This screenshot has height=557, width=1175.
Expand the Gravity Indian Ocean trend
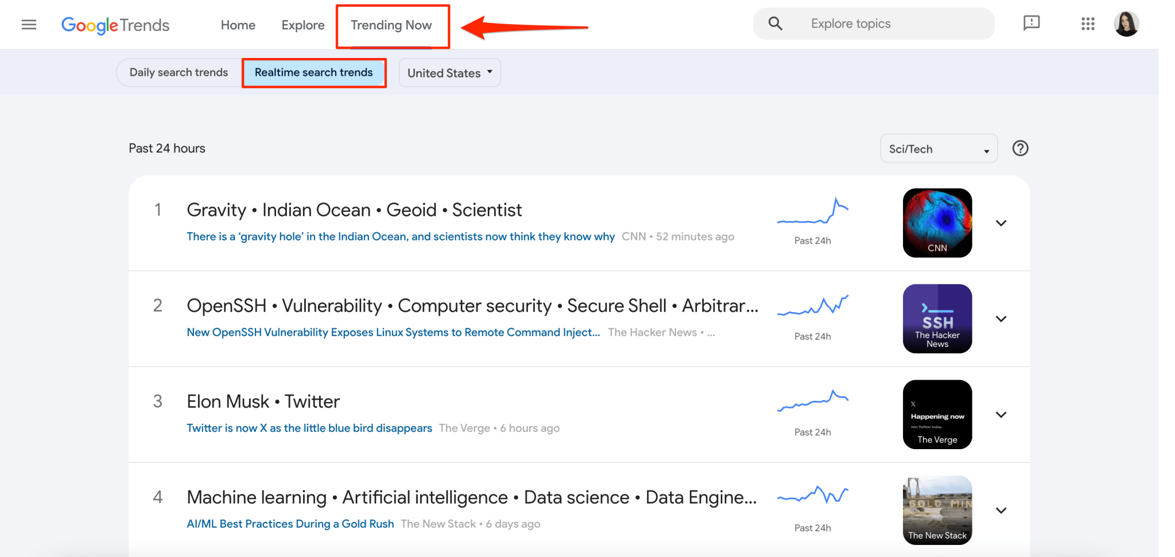click(1001, 223)
